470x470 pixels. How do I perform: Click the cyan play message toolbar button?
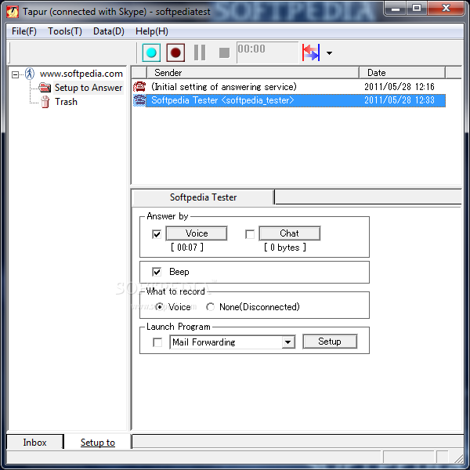151,52
